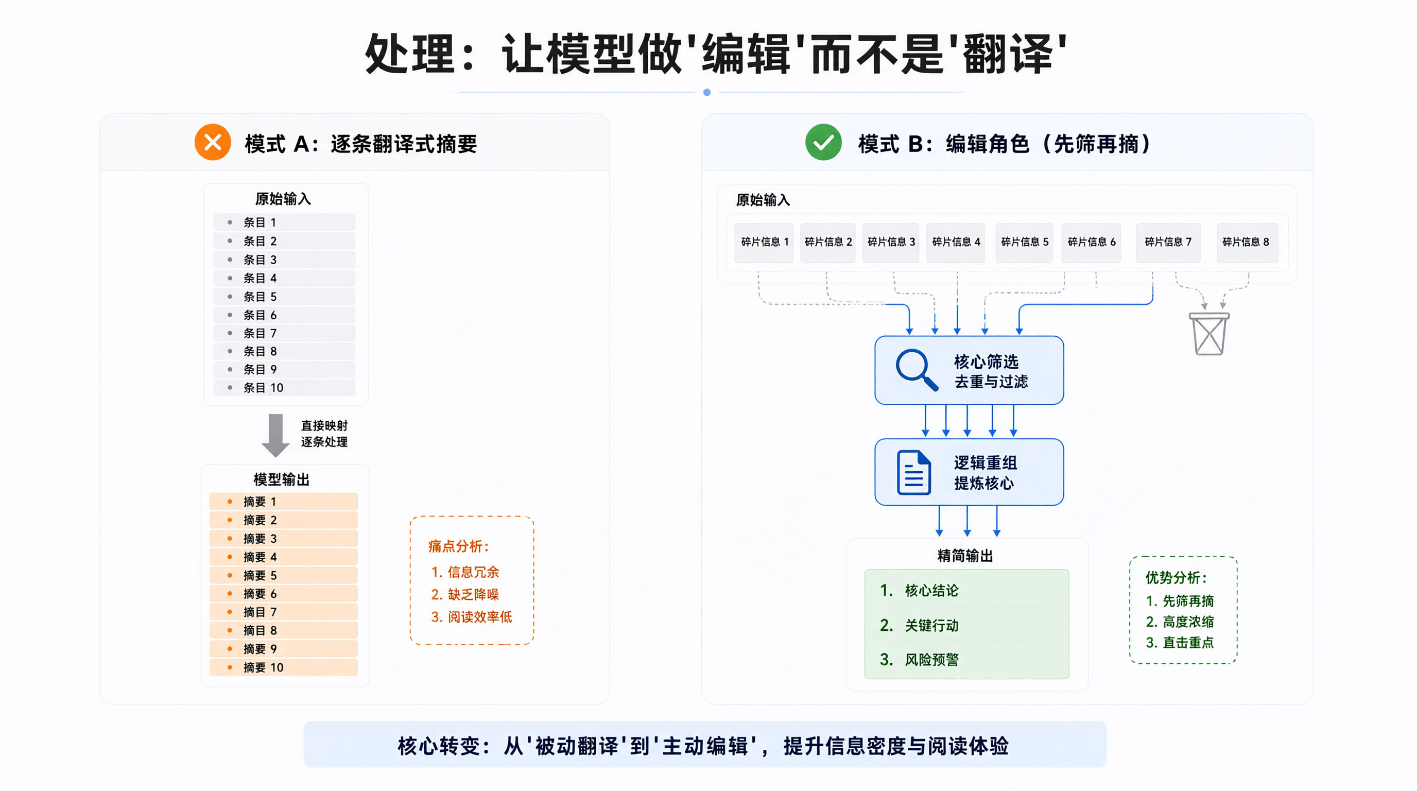Click the 摘目 7 output row
This screenshot has height=791, width=1417.
pos(283,612)
